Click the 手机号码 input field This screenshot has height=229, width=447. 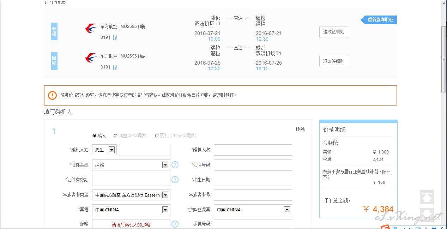pyautogui.click(x=253, y=224)
